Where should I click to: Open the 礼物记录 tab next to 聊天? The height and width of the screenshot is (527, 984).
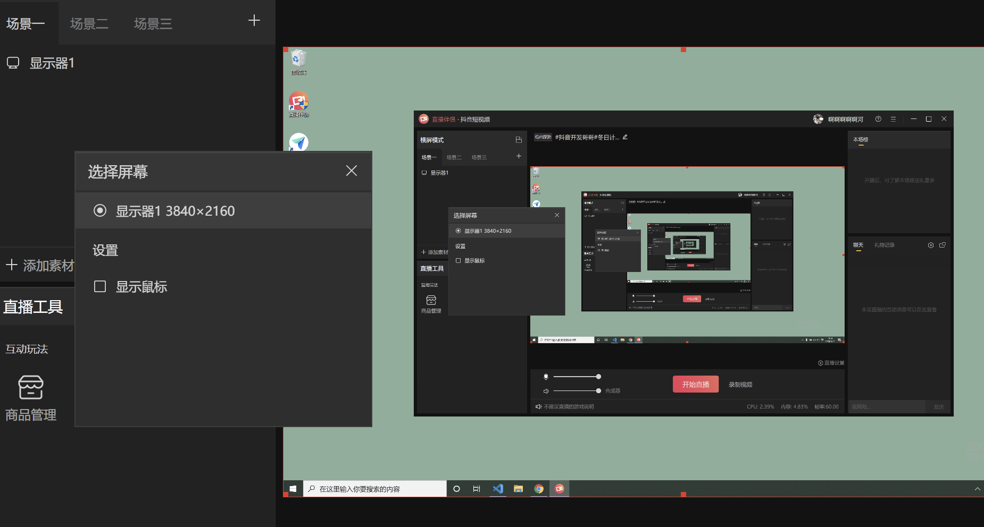click(884, 245)
